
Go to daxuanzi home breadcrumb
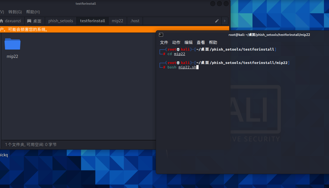11,21
